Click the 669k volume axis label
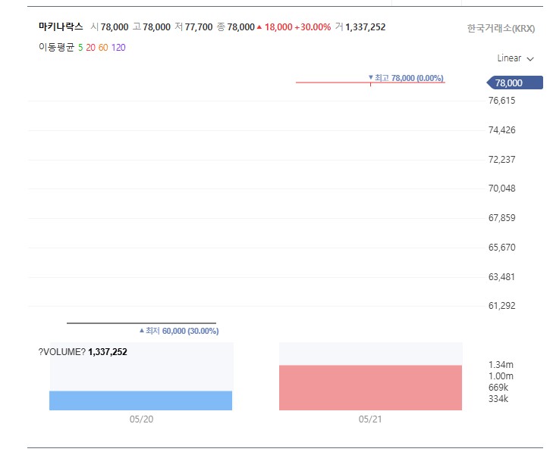 click(x=498, y=388)
